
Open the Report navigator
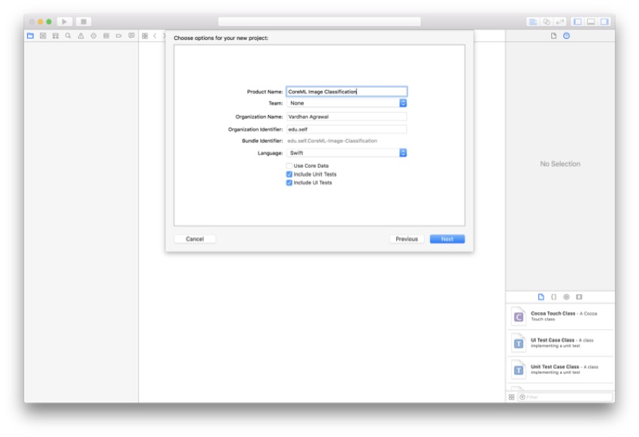pos(132,34)
